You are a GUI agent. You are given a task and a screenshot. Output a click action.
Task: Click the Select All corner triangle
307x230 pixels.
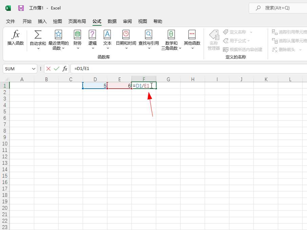(x=6, y=79)
